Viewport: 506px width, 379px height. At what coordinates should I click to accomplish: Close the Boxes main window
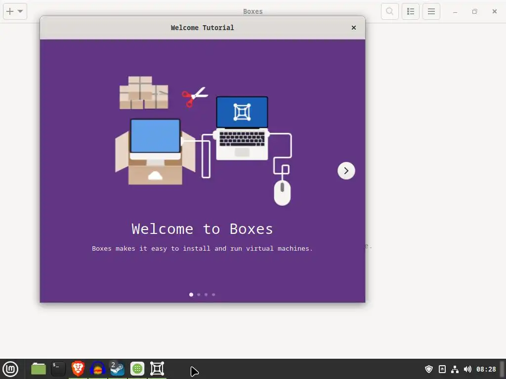494,11
